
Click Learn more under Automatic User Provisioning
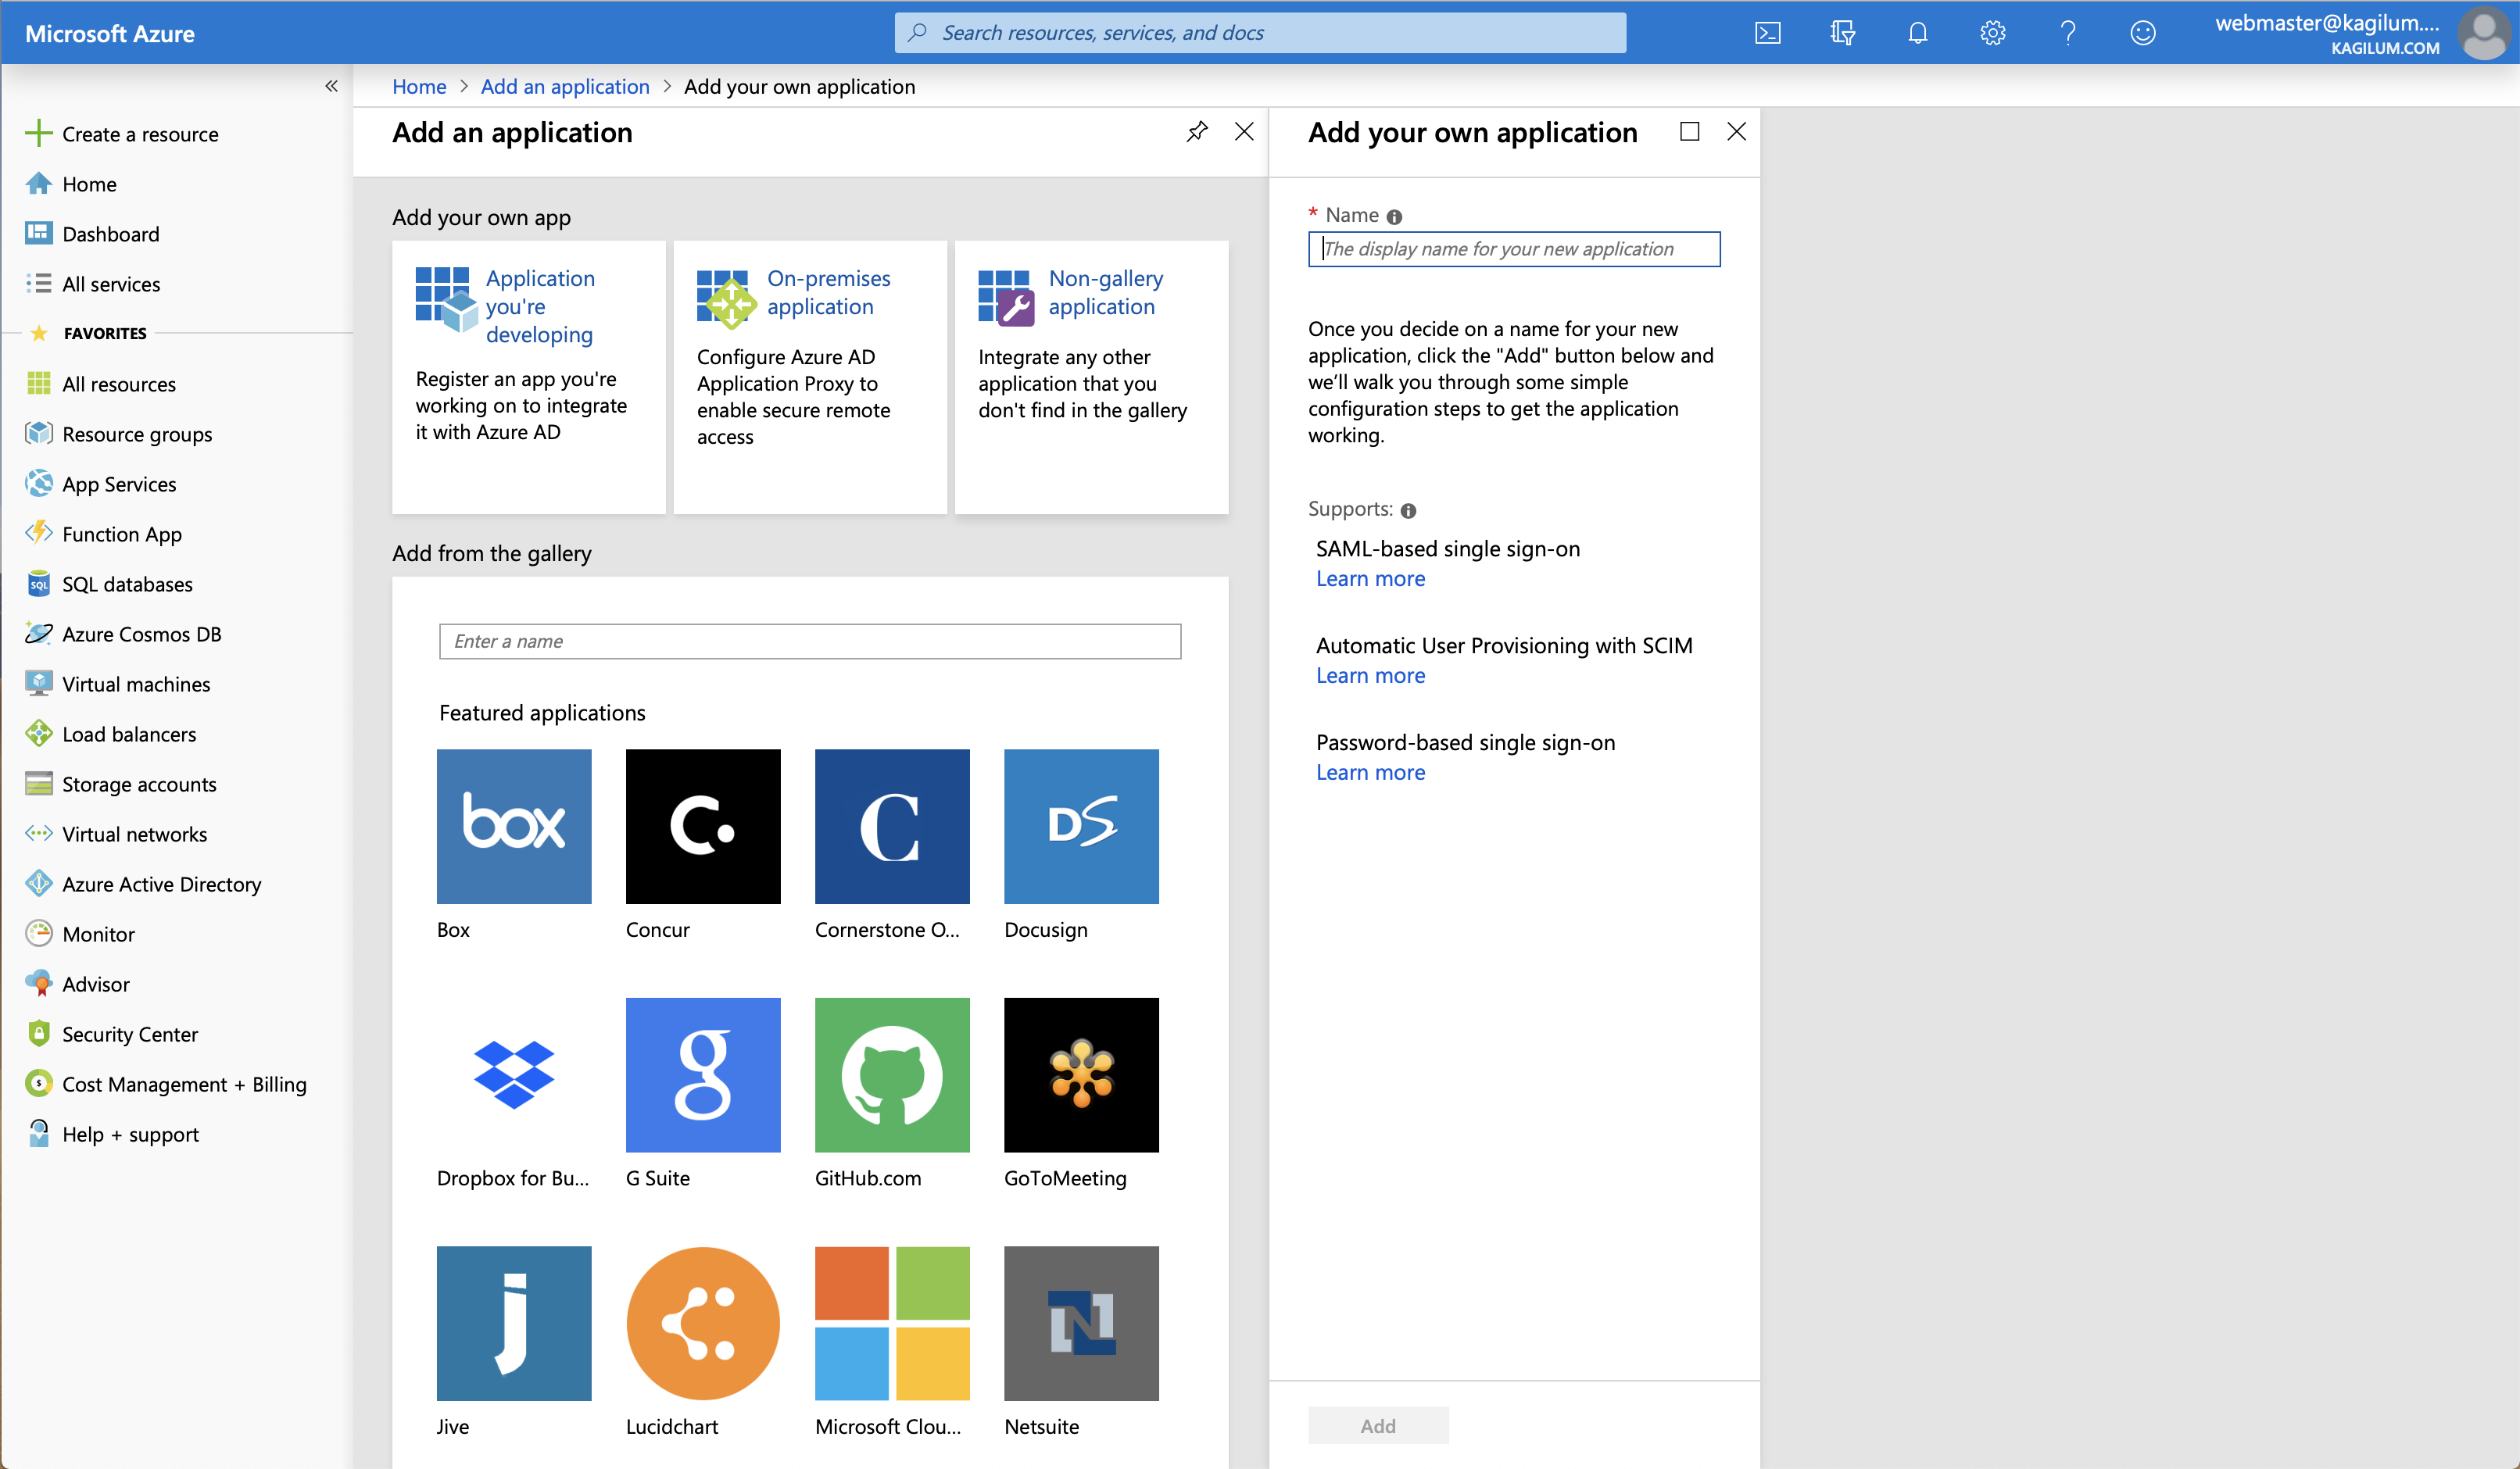coord(1370,675)
